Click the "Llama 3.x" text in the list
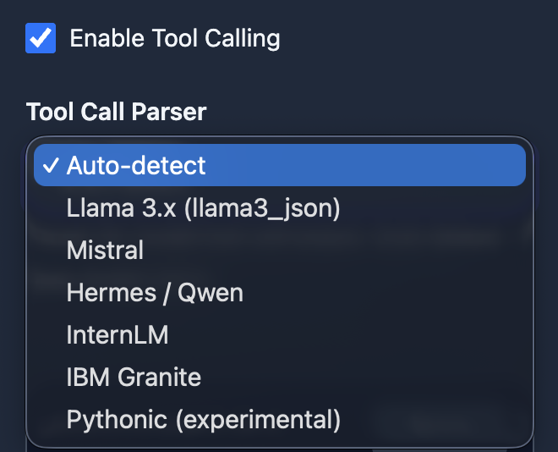 (x=118, y=208)
